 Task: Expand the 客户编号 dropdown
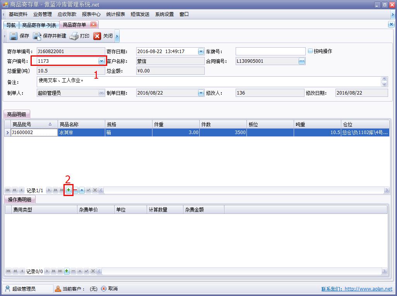coord(101,61)
